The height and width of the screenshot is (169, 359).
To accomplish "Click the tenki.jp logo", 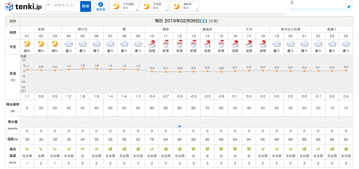I will click(x=23, y=6).
